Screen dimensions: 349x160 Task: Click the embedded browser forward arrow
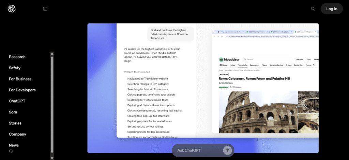tap(218, 36)
